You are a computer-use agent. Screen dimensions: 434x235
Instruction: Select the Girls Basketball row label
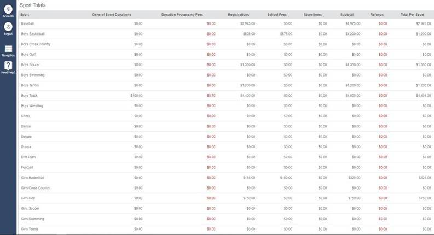(x=32, y=178)
